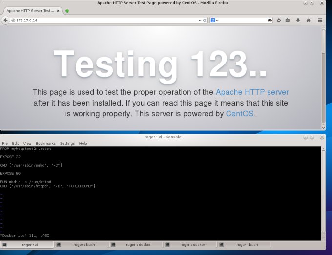Screen dimensions: 332x255
Task: Switch to the last roger : bash tab
Action: coord(244,245)
